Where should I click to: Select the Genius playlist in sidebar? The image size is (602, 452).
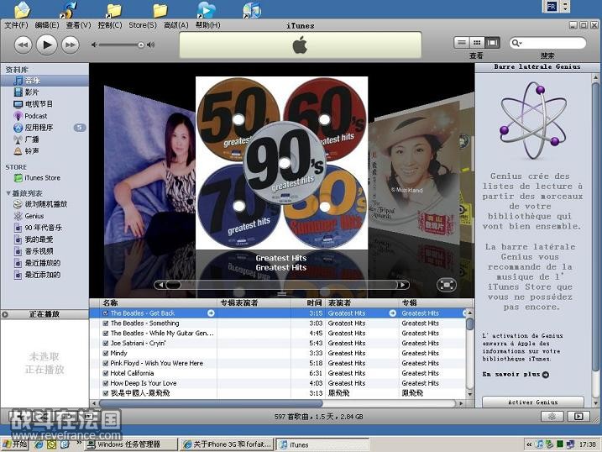click(44, 216)
